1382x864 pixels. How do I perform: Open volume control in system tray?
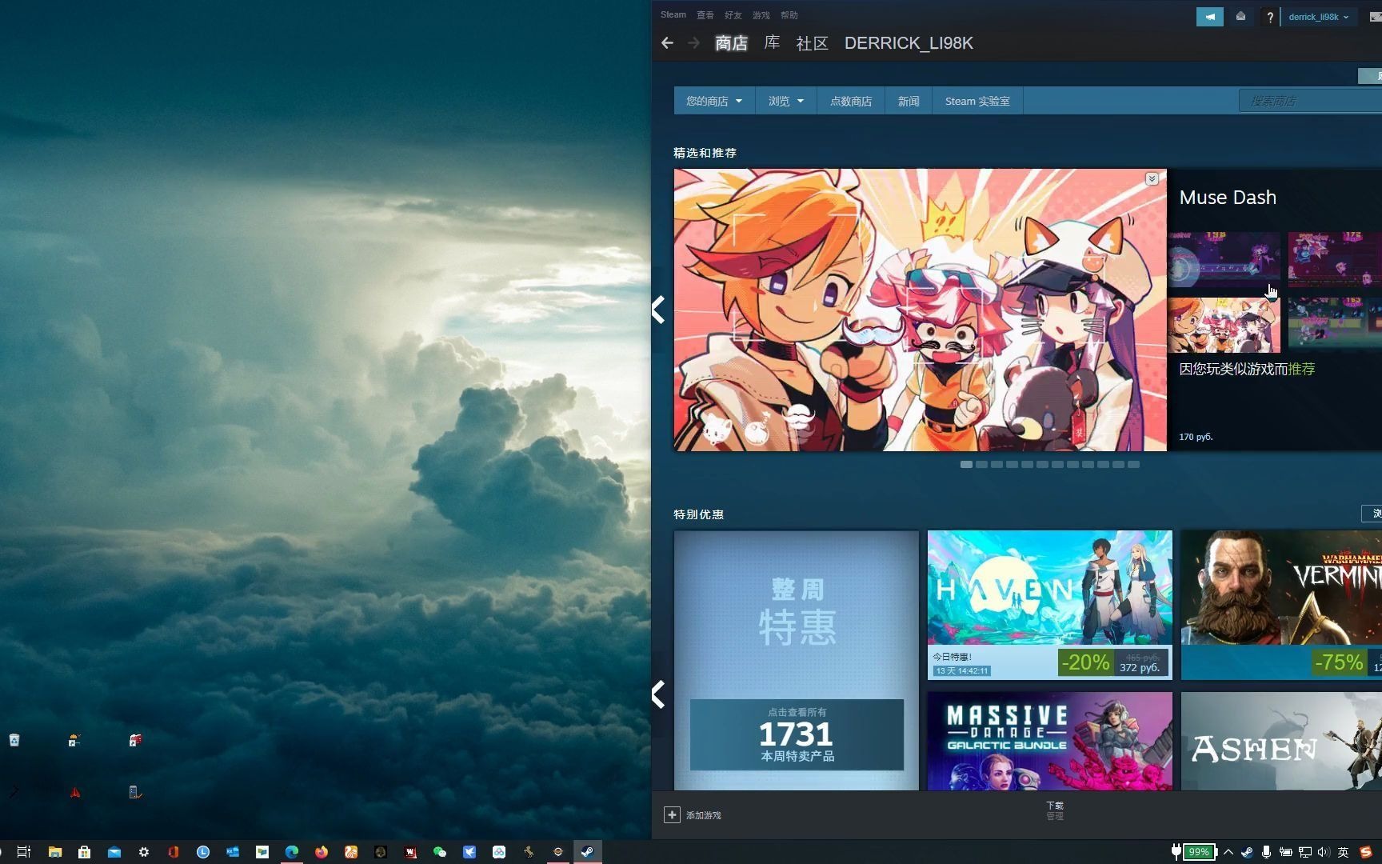[1324, 852]
